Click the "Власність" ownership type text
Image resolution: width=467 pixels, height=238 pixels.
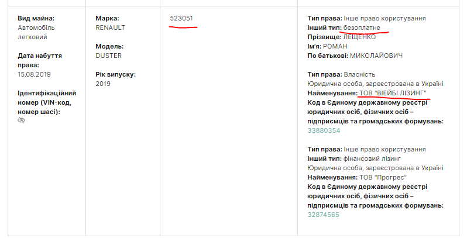pyautogui.click(x=359, y=74)
